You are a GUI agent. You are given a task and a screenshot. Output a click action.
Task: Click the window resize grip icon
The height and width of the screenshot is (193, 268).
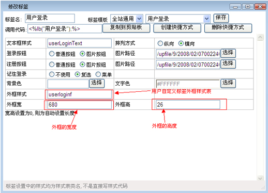263,188
